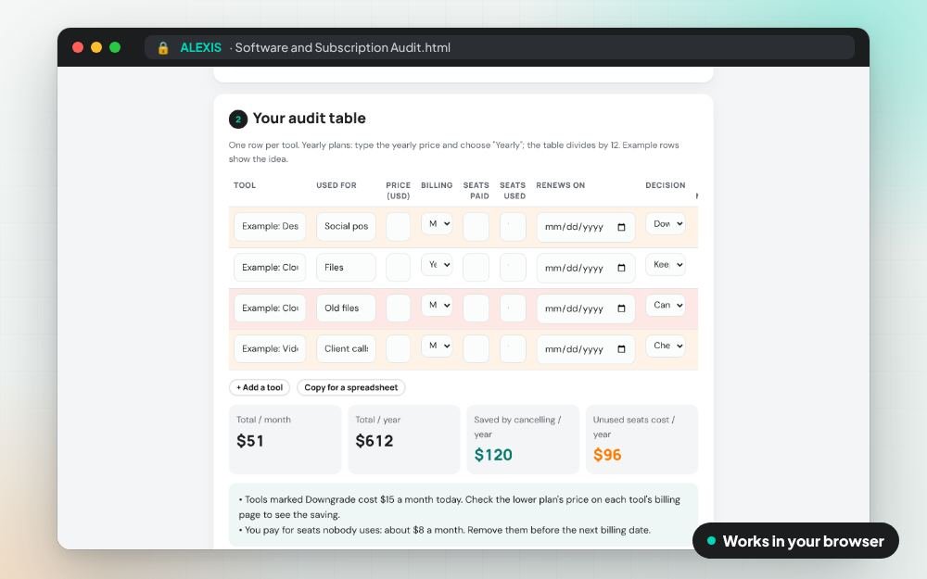Click the 'You pay for seats nobody uses' note
This screenshot has width=927, height=579.
(x=445, y=530)
